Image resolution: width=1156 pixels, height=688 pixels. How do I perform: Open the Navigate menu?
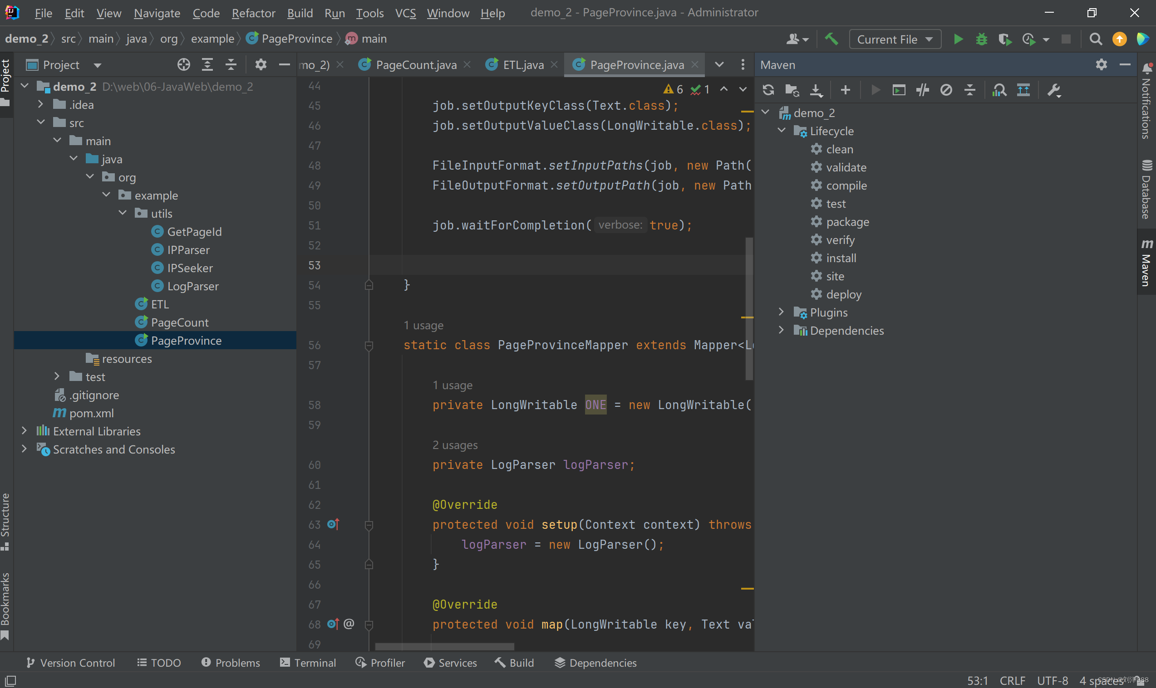157,11
